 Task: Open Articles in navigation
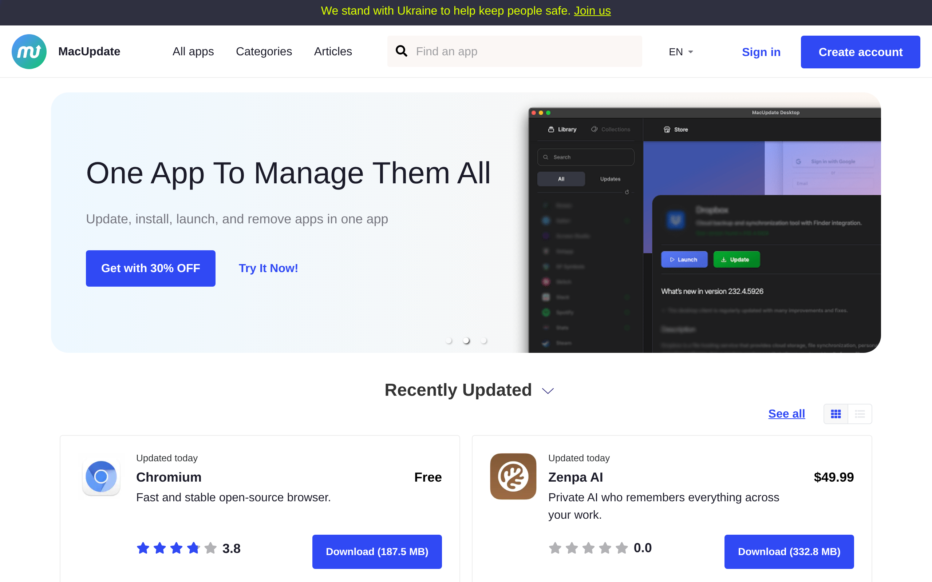[333, 51]
